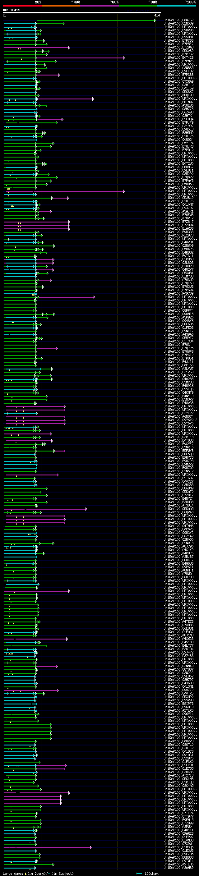Select hit label UniRef100_Q3HTL0
Image resolution: width=199 pixels, height=876 pixels.
tap(178, 85)
